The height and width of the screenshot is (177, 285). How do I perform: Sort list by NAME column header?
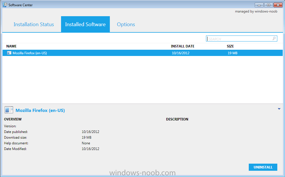(x=11, y=46)
